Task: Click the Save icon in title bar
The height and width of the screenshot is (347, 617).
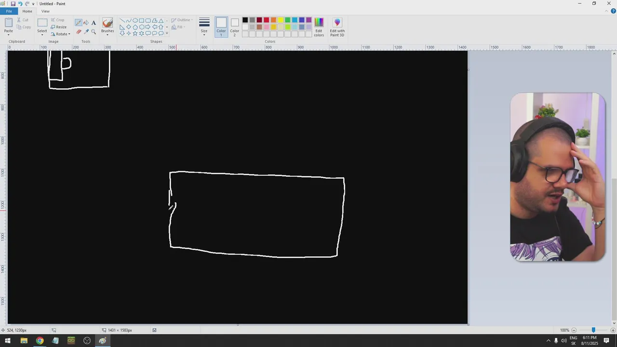Action: 13,3
